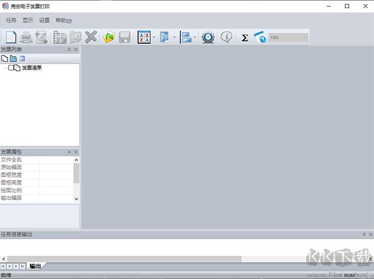Open file with green arrow folder icon
This screenshot has width=374, height=279.
tap(109, 37)
